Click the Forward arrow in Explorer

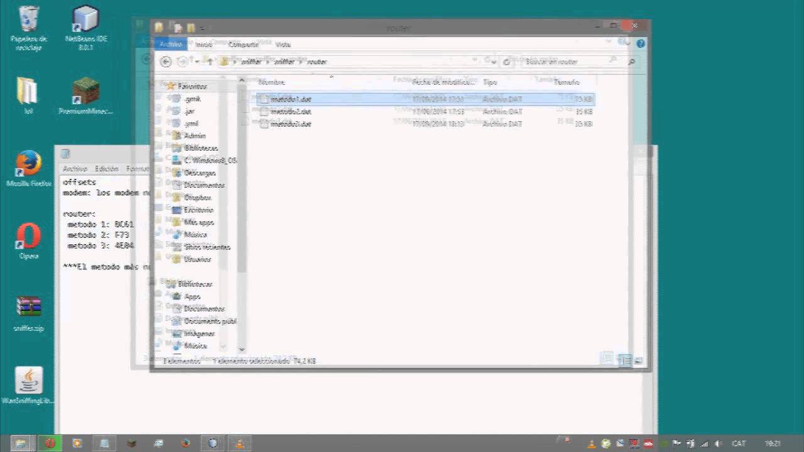(183, 62)
